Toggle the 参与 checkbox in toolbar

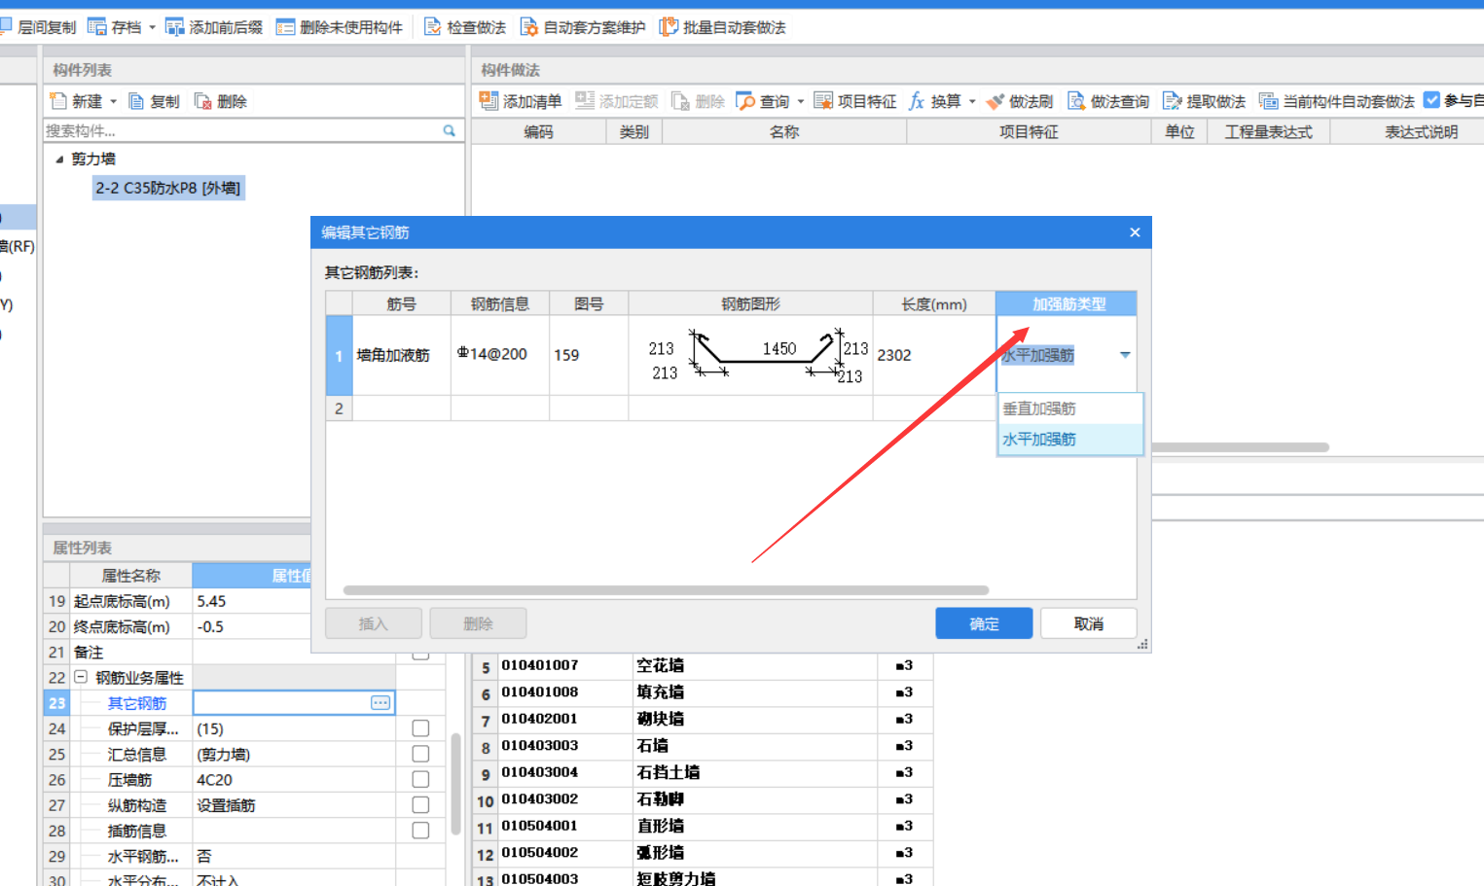[x=1432, y=100]
